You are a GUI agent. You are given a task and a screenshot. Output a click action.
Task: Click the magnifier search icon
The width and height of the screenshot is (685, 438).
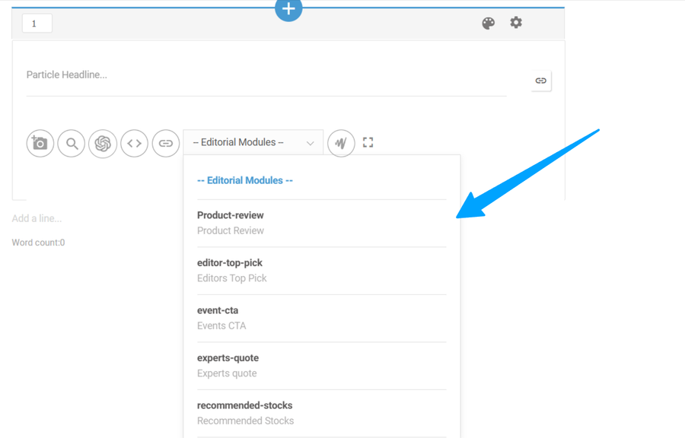tap(72, 143)
